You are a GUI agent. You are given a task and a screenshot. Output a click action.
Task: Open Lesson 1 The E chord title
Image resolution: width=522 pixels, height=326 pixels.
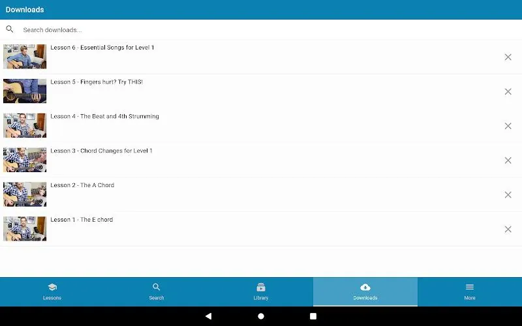(x=82, y=220)
